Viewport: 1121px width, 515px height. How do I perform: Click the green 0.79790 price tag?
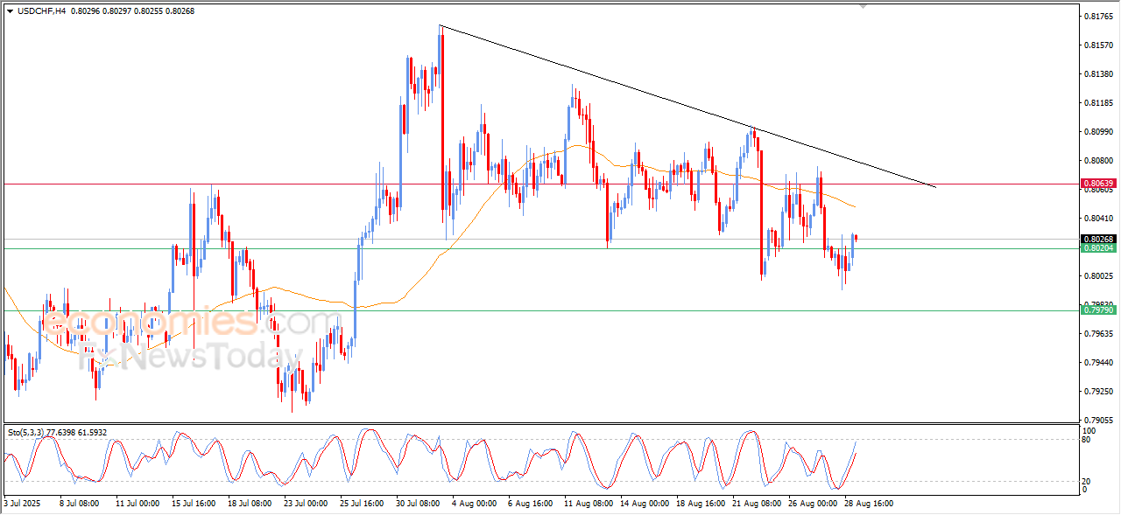pos(1098,310)
